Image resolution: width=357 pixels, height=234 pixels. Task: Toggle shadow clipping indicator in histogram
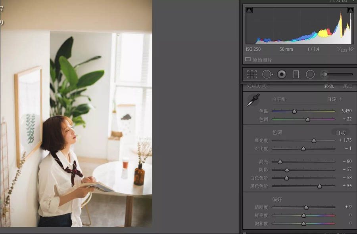(249, 10)
